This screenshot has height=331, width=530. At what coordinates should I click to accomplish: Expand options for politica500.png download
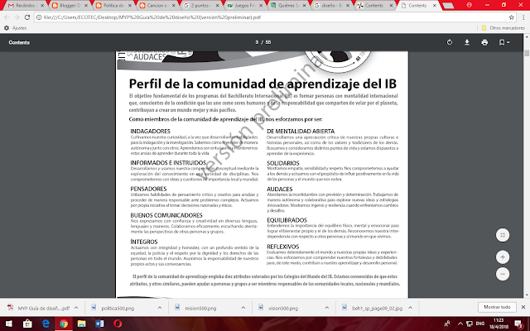[160, 308]
